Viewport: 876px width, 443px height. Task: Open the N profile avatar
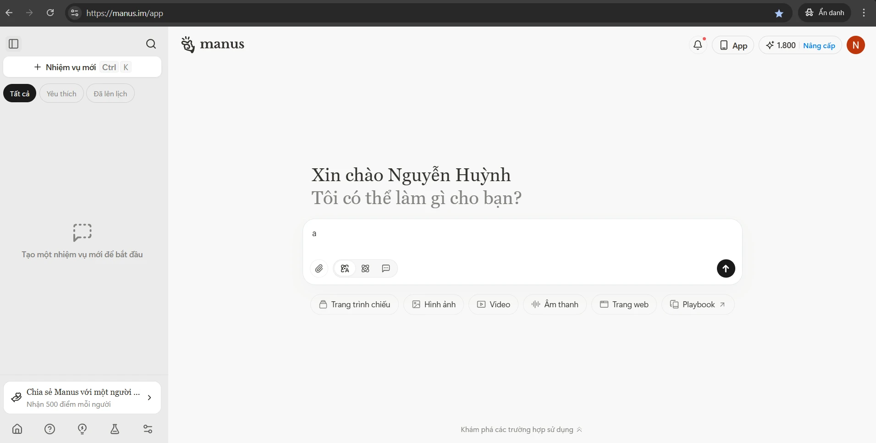pos(855,45)
